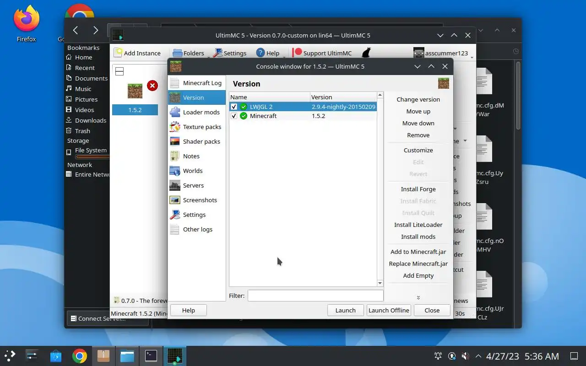Click Change version button
Screen dimensions: 586x366
tap(418, 99)
